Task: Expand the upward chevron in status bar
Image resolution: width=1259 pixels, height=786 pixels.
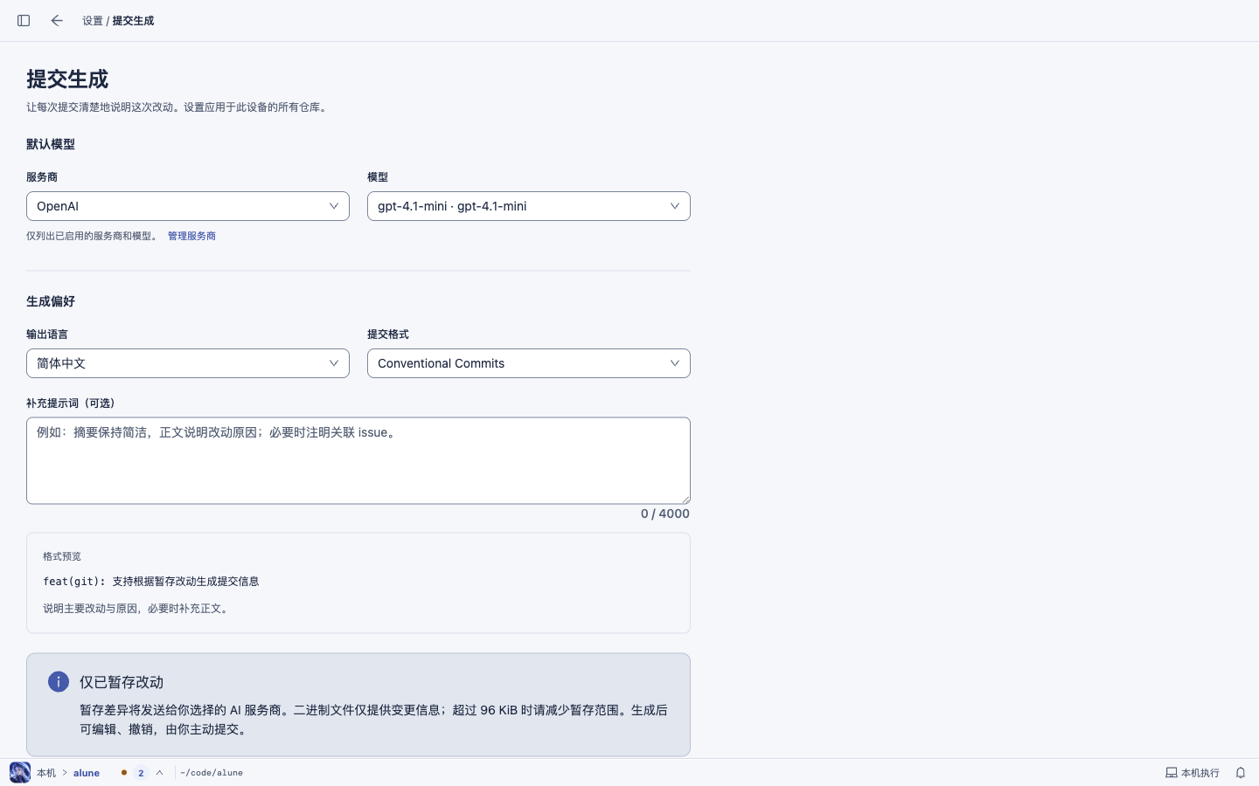Action: pos(160,773)
